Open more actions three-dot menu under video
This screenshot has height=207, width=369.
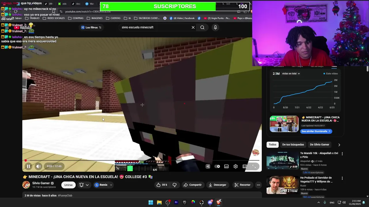(x=259, y=185)
